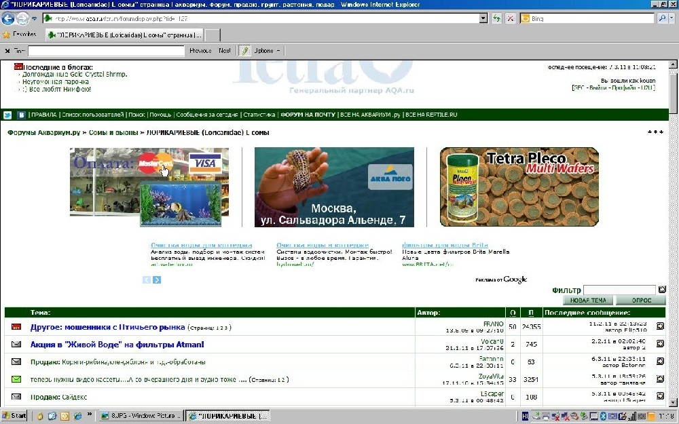Screen dimensions: 679x424
Task: Sort by the О replies column header
Action: [x=513, y=312]
